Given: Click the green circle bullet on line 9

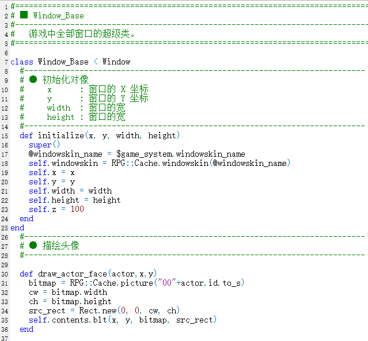Looking at the screenshot, I should [33, 79].
